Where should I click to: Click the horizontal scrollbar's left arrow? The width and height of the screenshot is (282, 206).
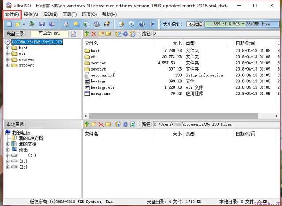pos(86,116)
